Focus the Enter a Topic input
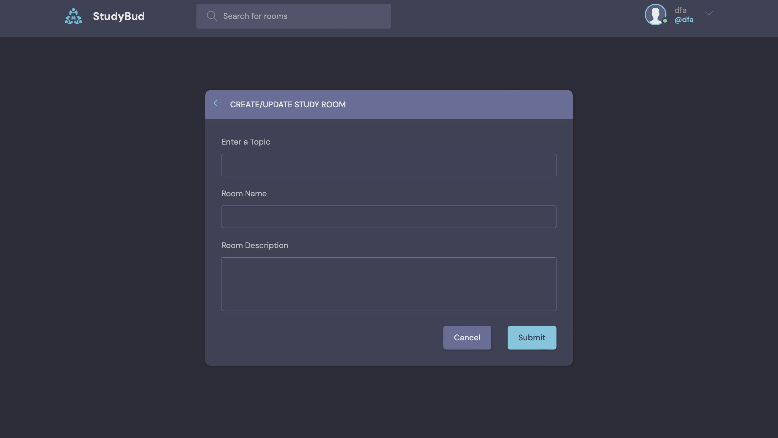The width and height of the screenshot is (778, 438). click(x=389, y=165)
